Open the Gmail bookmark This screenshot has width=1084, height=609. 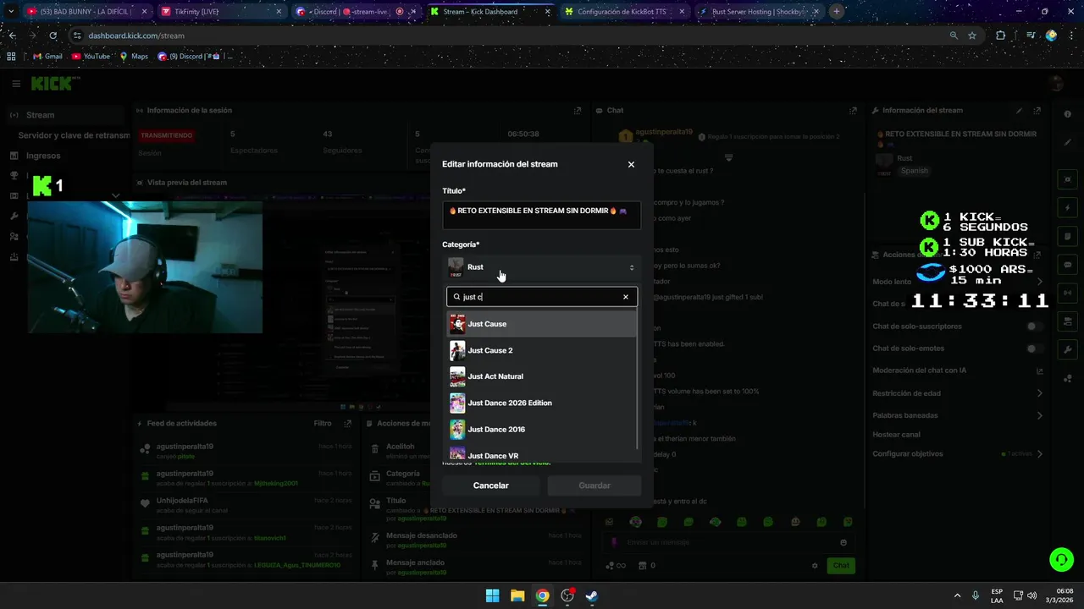pyautogui.click(x=47, y=57)
